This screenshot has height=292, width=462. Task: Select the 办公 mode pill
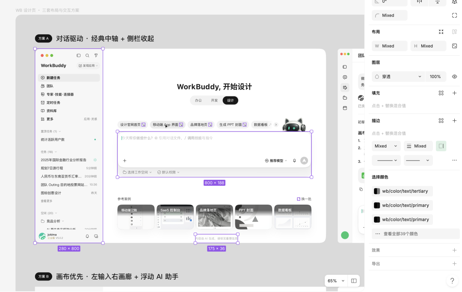click(x=198, y=101)
